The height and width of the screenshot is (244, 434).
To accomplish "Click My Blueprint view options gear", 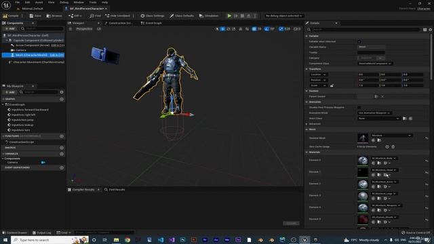I will [62, 92].
